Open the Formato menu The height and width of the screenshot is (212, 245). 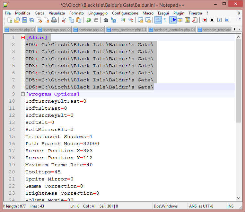tap(76, 13)
